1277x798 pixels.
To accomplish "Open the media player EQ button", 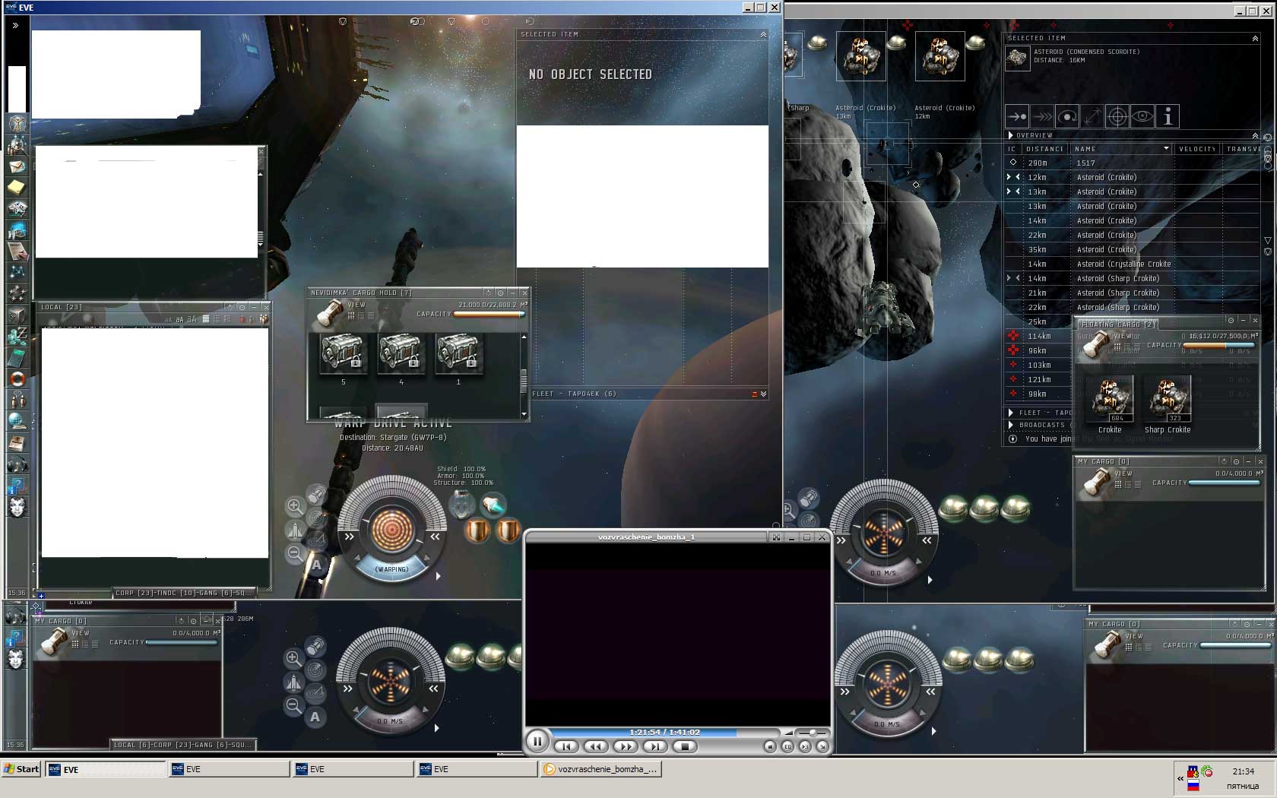I will [787, 746].
